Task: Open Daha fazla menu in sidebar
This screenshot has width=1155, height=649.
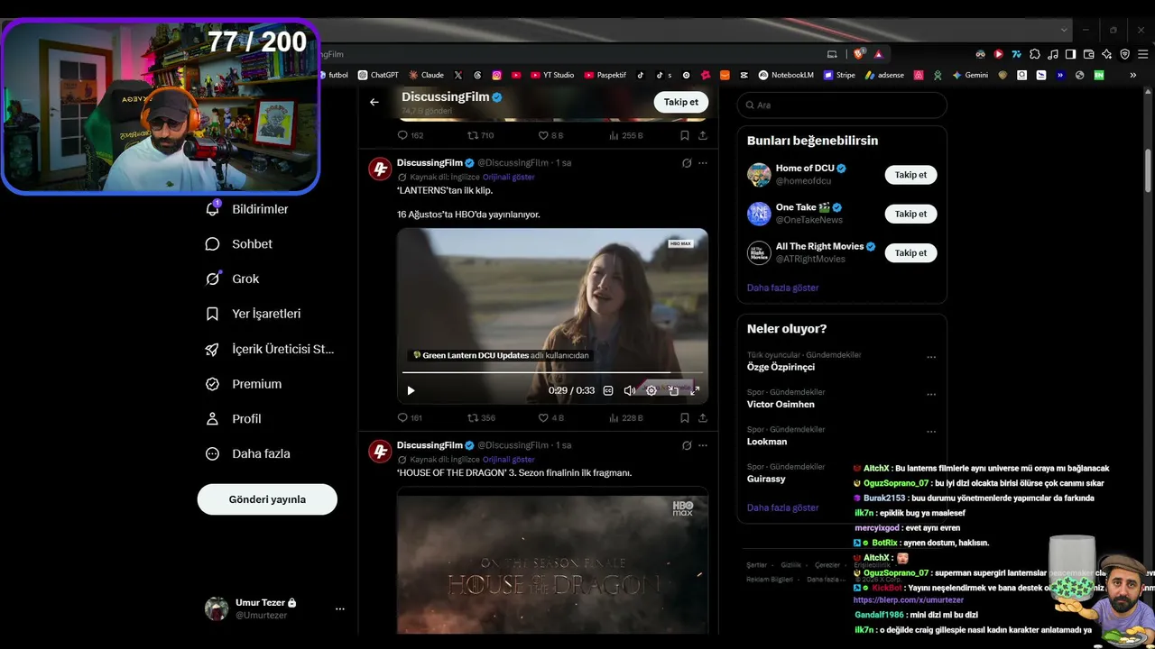Action: (247, 453)
